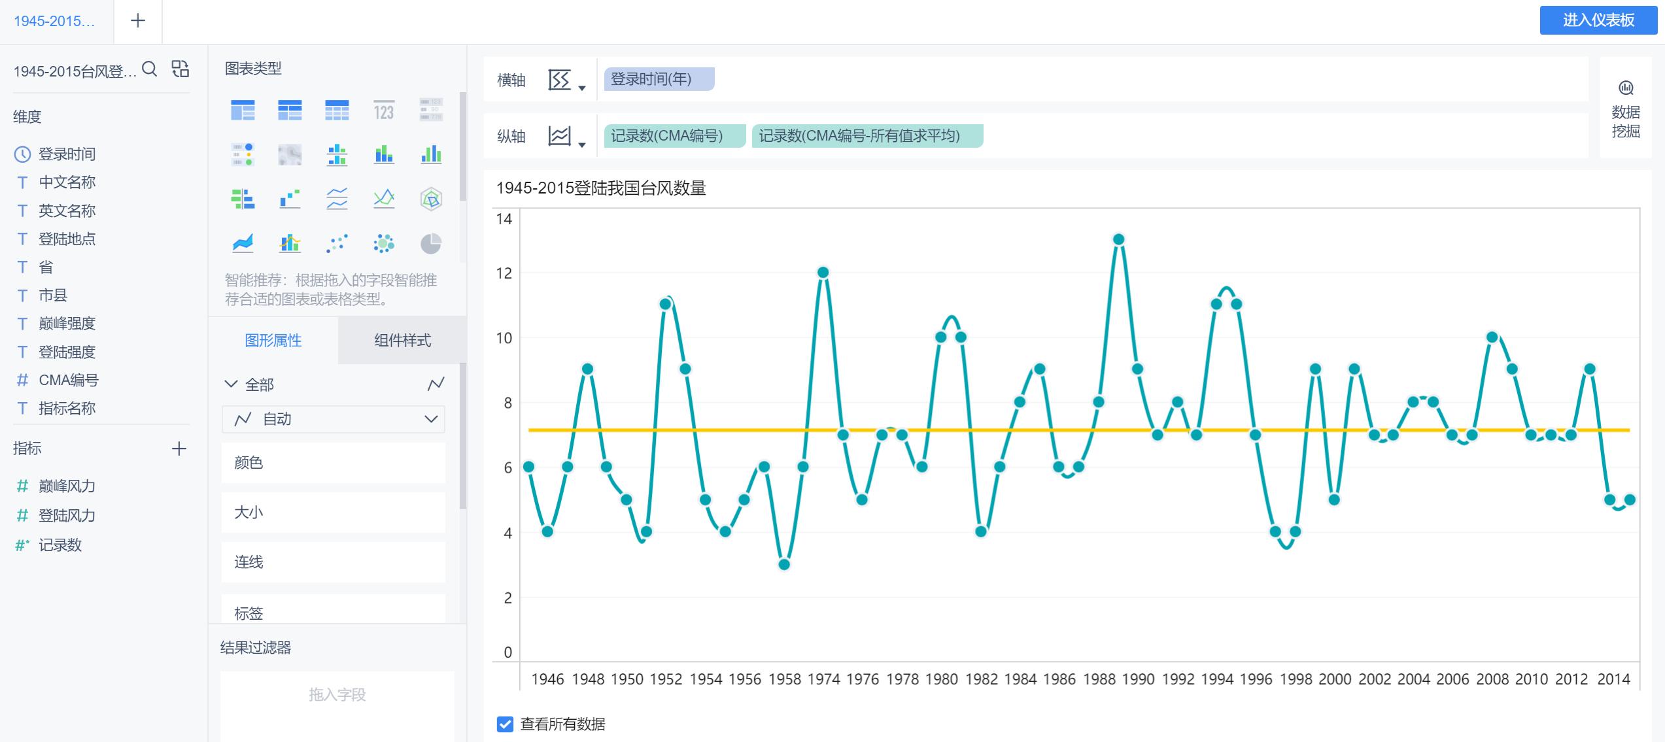The width and height of the screenshot is (1665, 742).
Task: Select the area chart type icon
Action: (x=243, y=243)
